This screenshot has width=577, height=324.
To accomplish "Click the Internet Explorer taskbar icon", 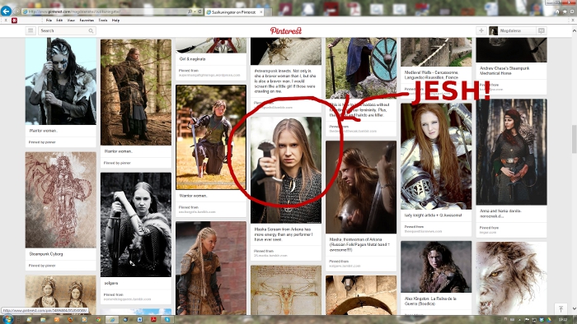I will (x=112, y=320).
